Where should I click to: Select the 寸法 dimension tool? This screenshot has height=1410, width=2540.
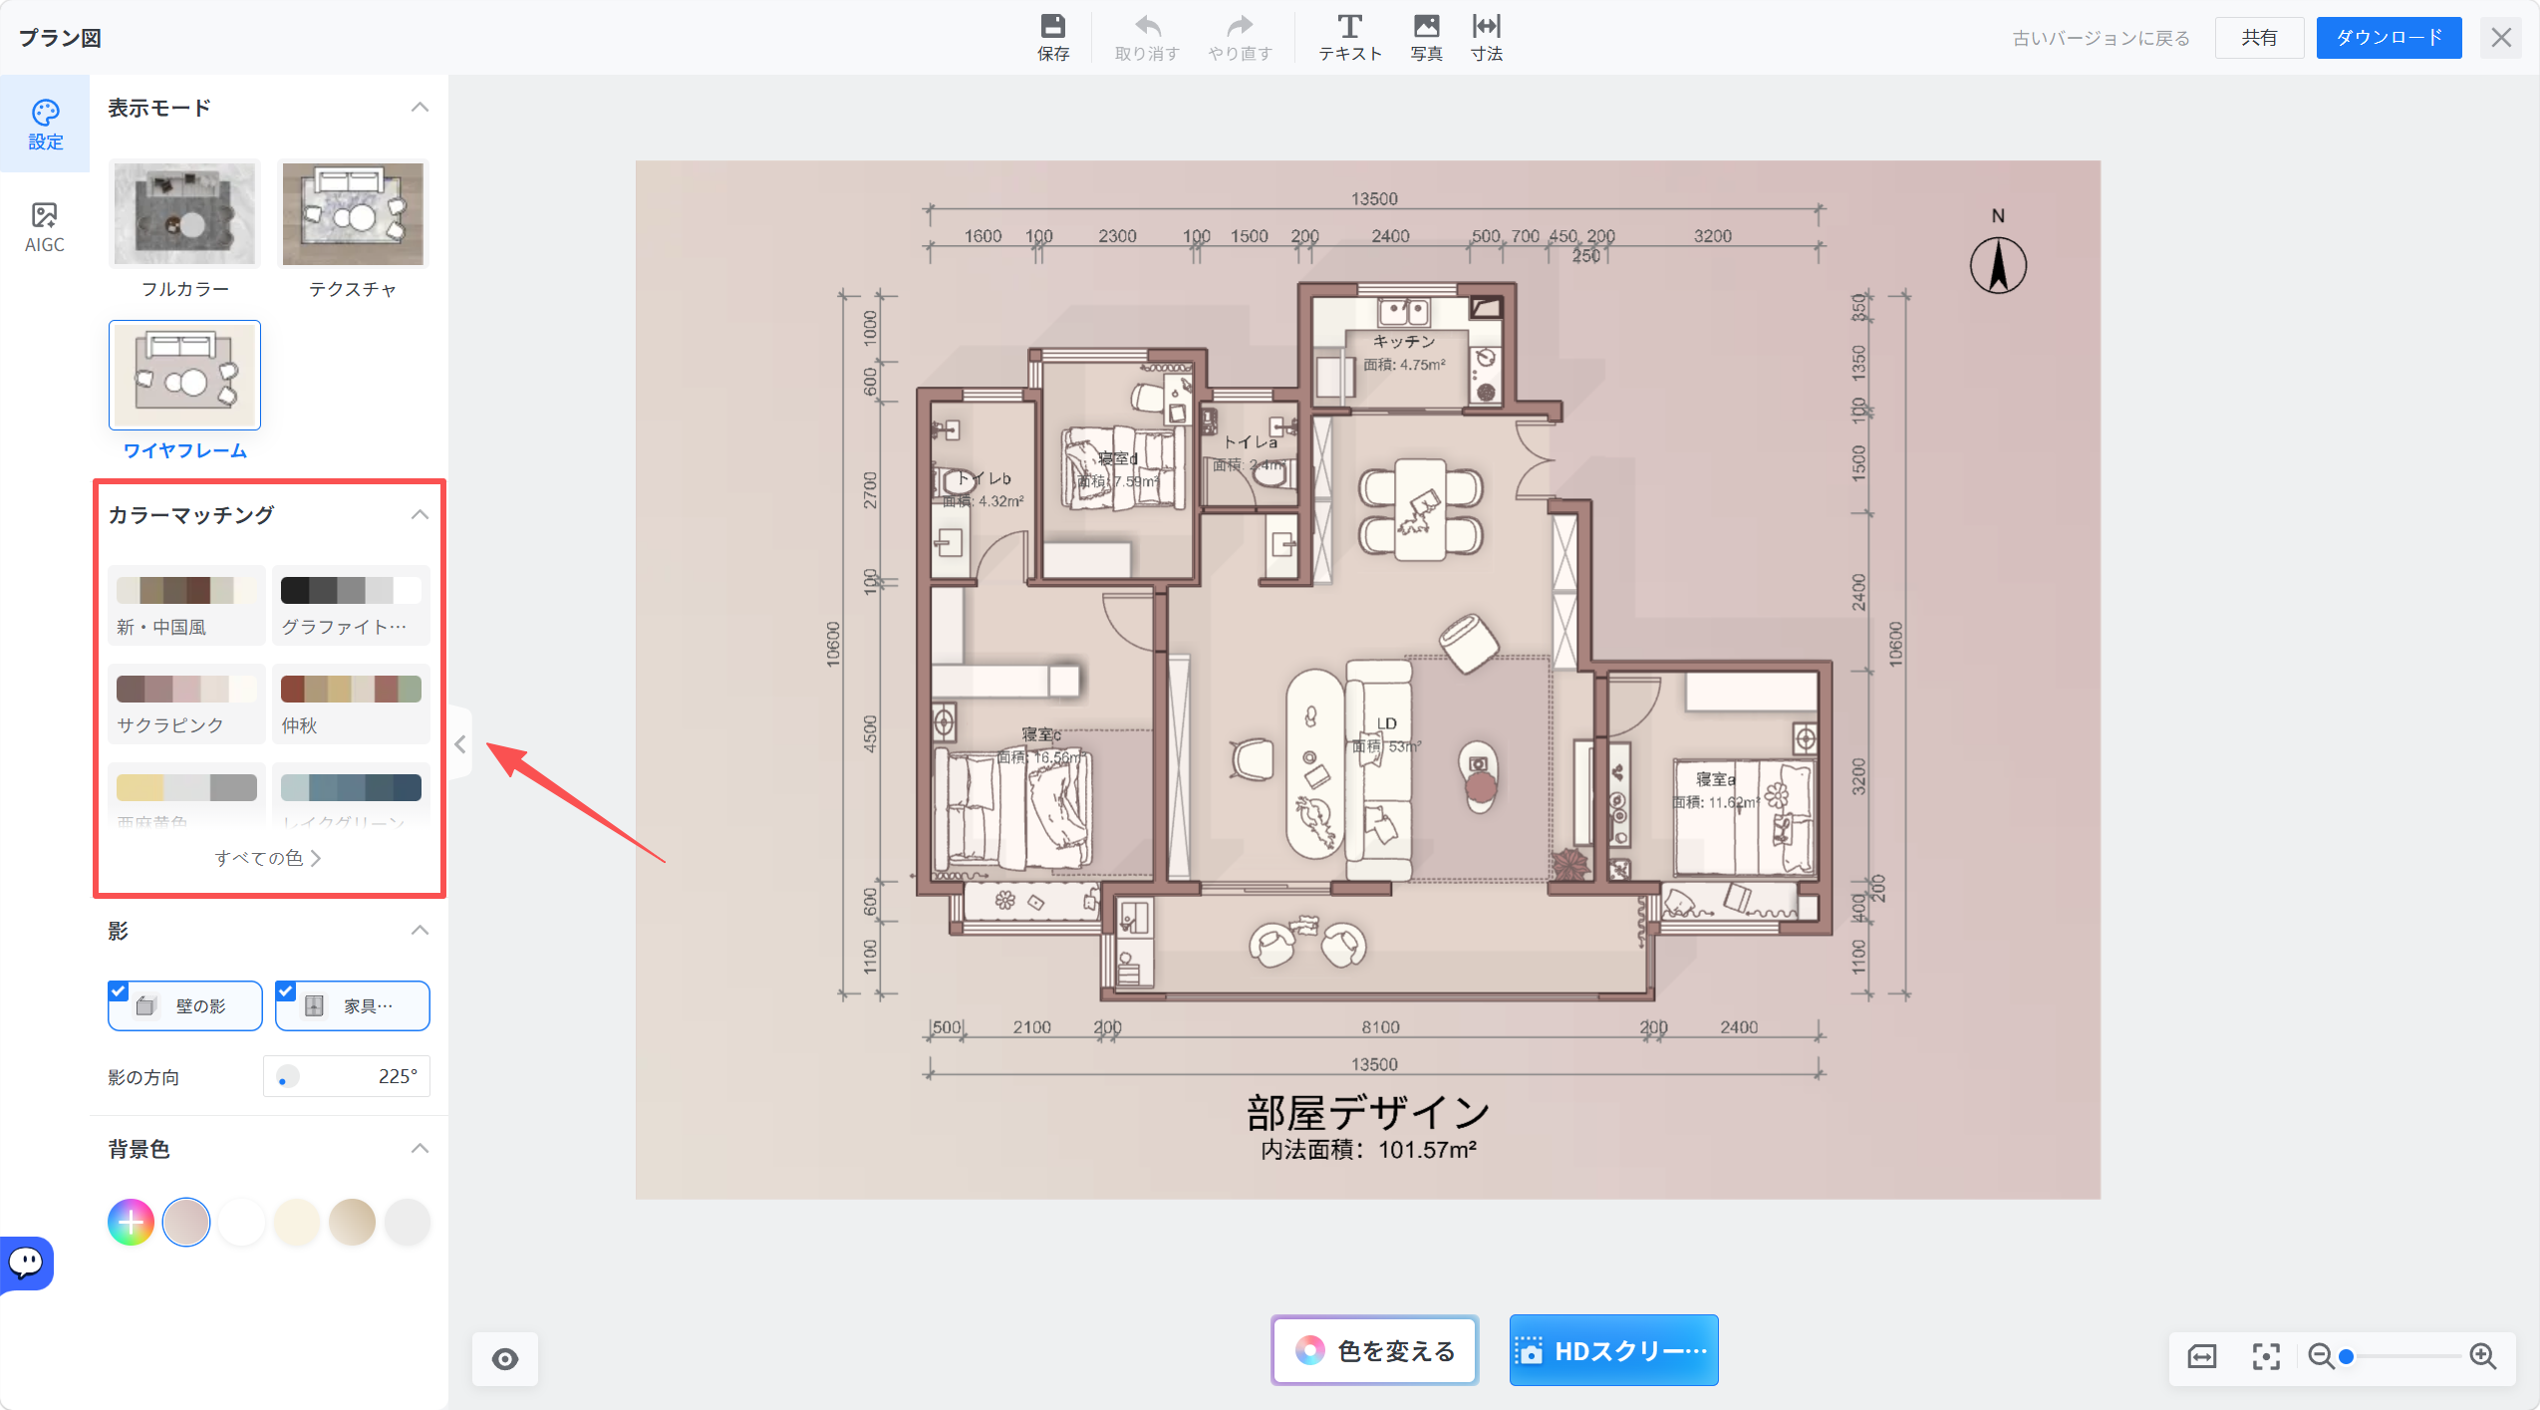click(1486, 38)
